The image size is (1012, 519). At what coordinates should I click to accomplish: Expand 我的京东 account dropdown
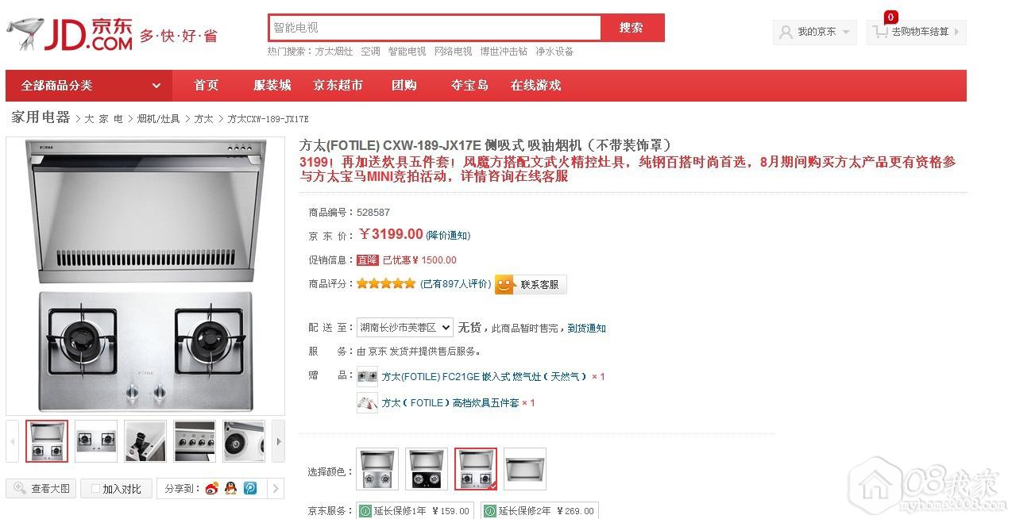click(x=815, y=32)
